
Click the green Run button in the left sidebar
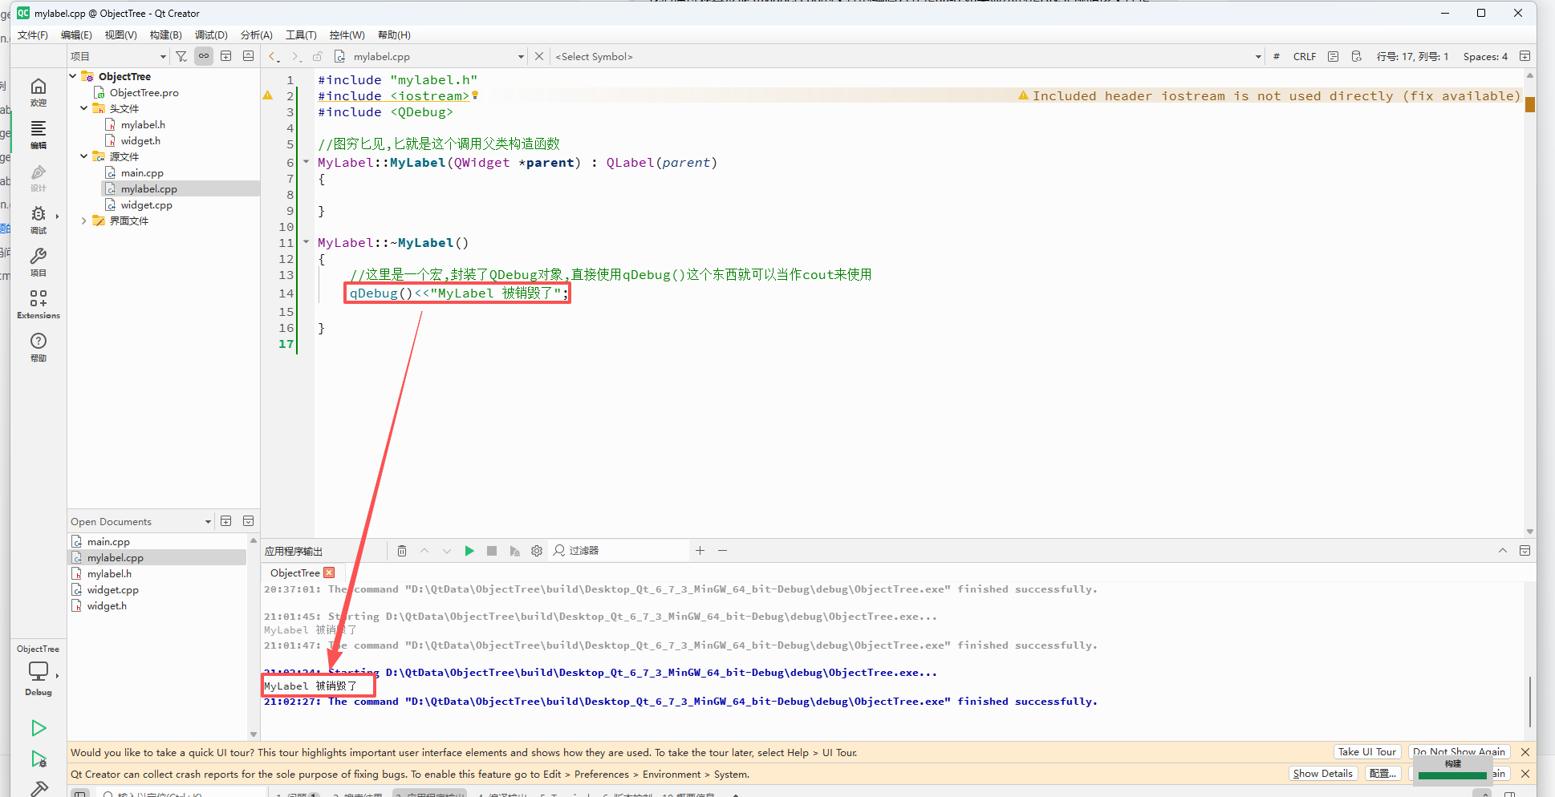[x=39, y=728]
